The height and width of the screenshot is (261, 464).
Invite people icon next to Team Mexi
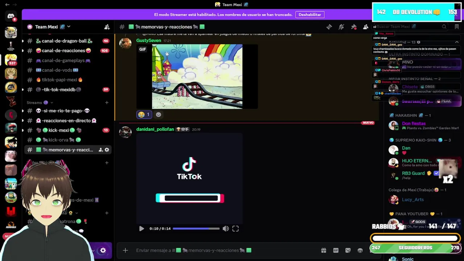[107, 27]
